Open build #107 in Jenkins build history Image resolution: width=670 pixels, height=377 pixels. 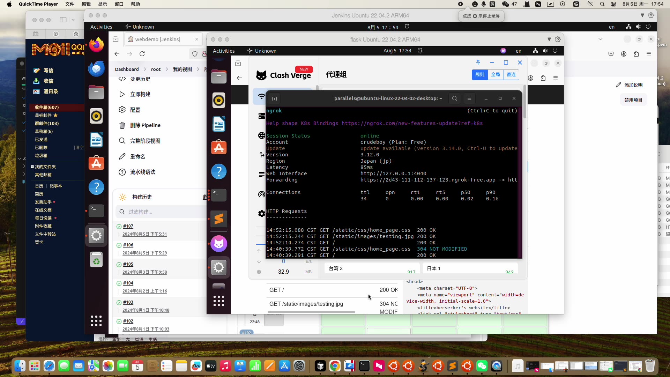pyautogui.click(x=128, y=226)
